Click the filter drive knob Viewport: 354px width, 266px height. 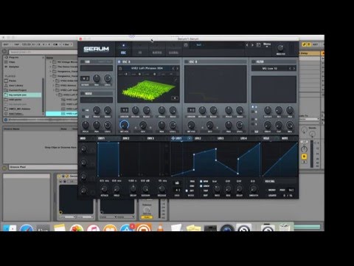point(268,125)
